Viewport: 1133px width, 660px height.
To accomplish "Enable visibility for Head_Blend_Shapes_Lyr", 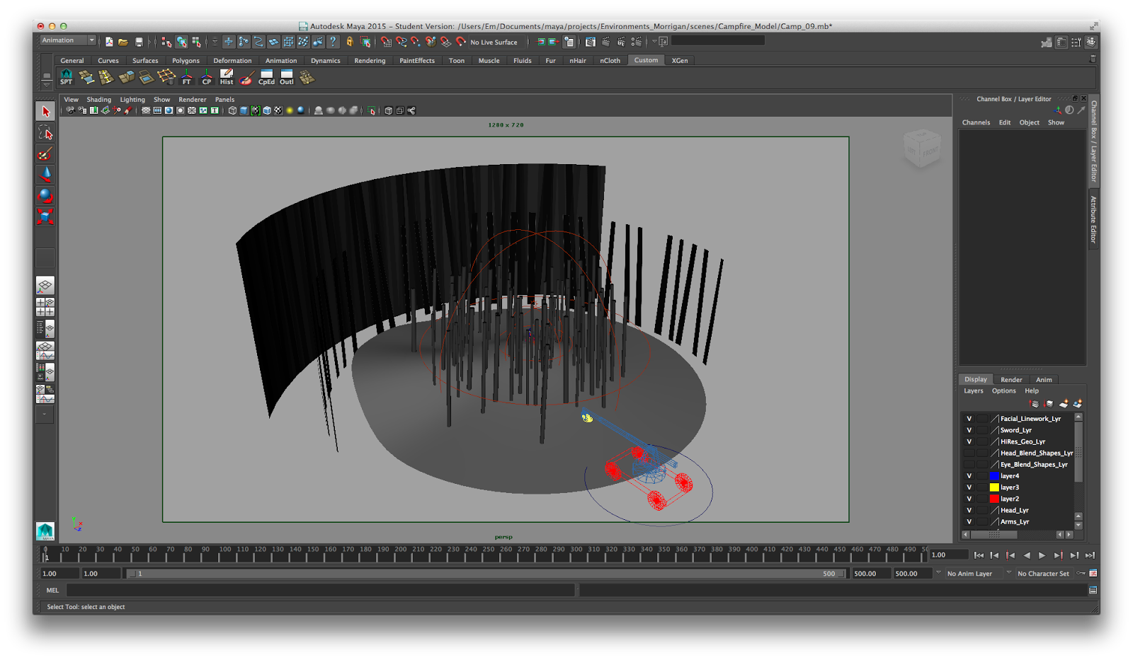I will [x=969, y=453].
